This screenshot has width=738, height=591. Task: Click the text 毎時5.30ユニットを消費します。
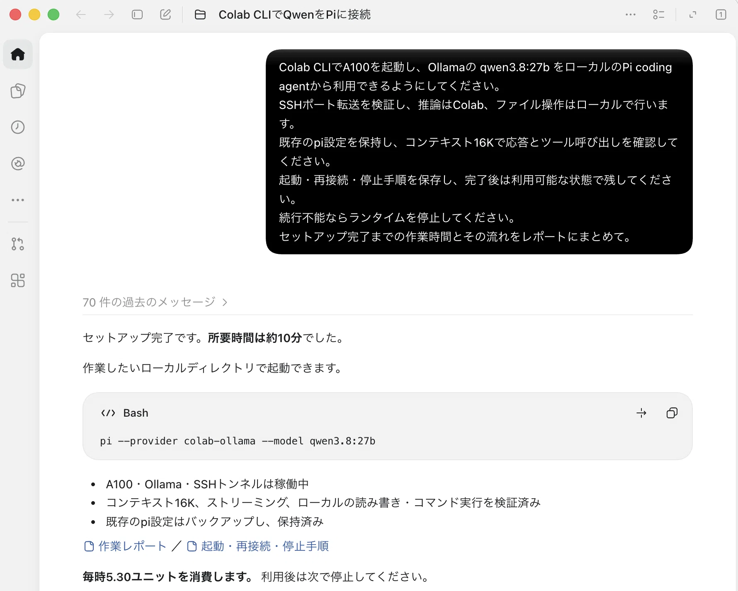(x=168, y=577)
